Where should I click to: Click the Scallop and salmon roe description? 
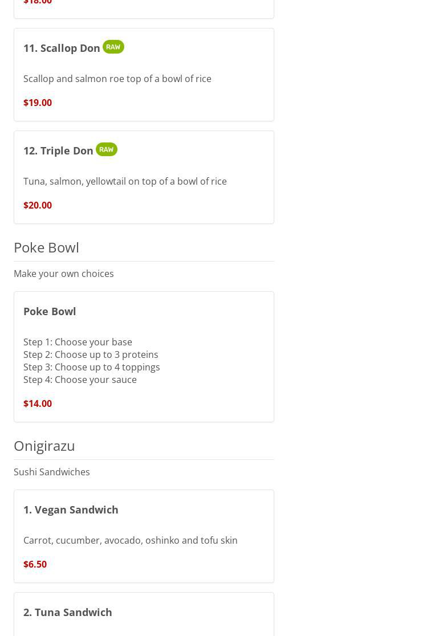tap(117, 79)
